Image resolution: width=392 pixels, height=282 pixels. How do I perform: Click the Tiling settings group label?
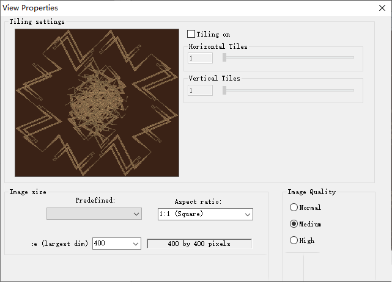37,22
